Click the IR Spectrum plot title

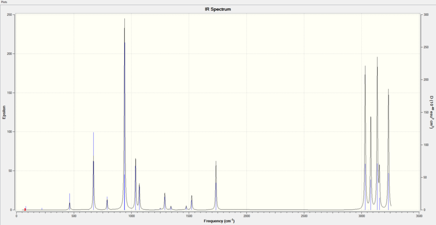[x=217, y=9]
